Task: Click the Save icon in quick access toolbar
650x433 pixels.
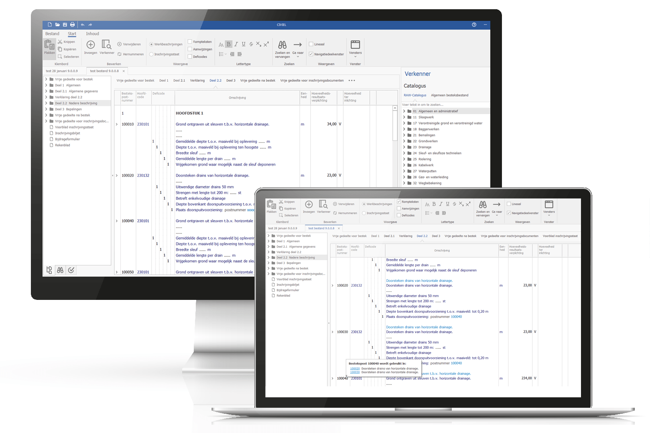Action: pyautogui.click(x=65, y=25)
